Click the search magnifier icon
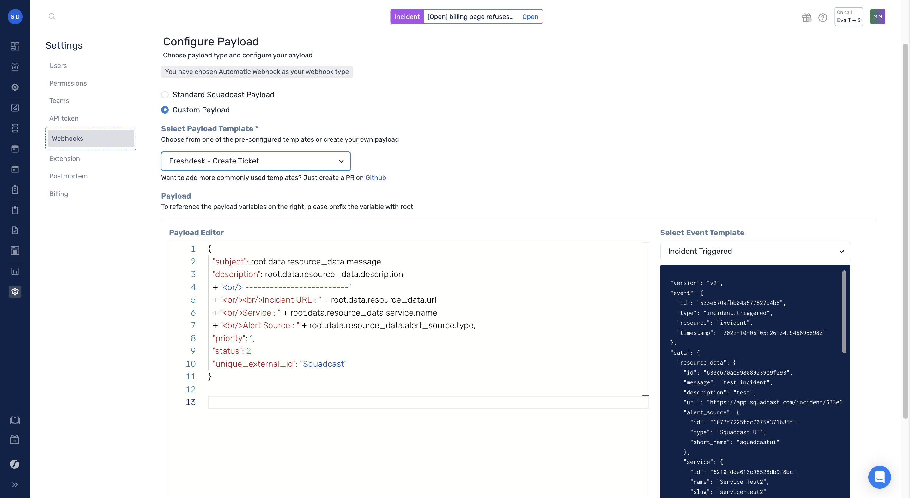The height and width of the screenshot is (498, 910). [52, 16]
